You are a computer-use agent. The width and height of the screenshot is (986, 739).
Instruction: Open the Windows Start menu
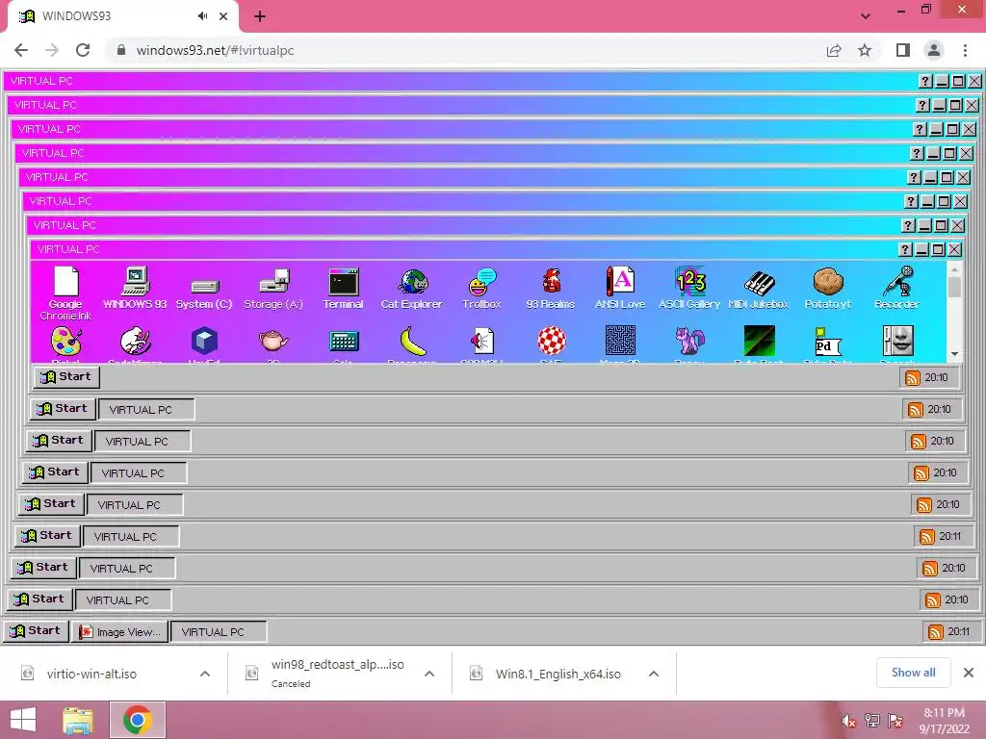(x=23, y=720)
